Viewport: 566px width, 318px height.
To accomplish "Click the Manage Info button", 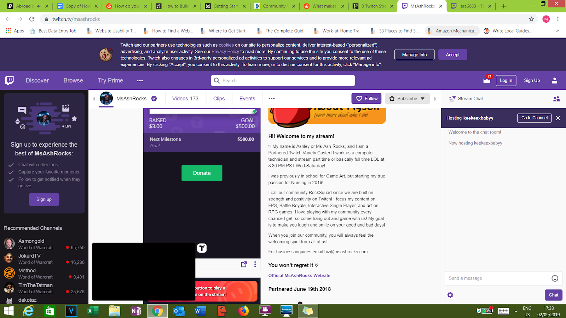I will (414, 55).
